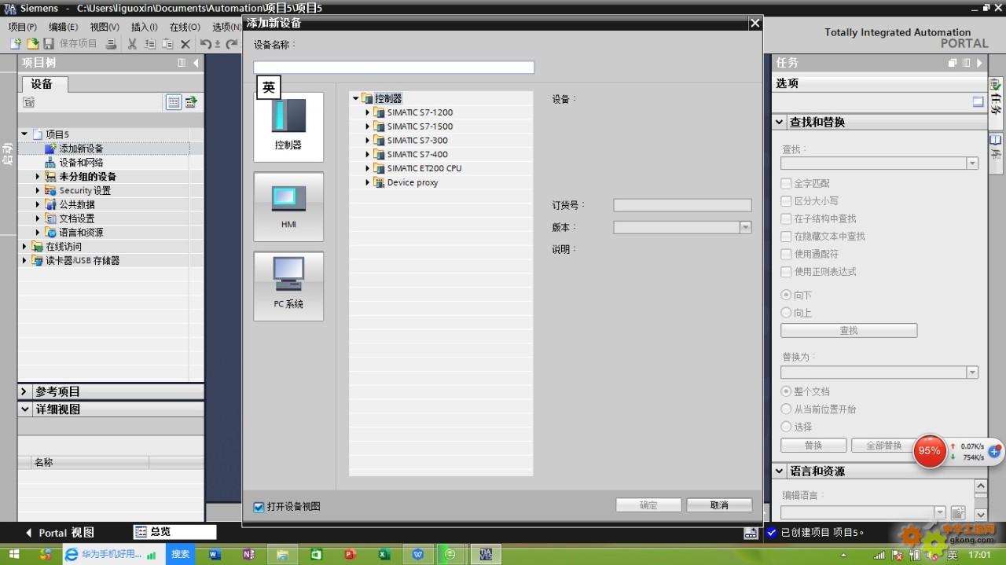Expand the SIMATIC S7-1200 folder
The image size is (1006, 565).
click(368, 112)
